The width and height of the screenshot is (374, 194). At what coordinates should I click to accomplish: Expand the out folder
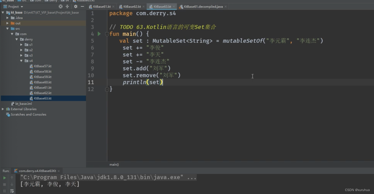(7, 23)
